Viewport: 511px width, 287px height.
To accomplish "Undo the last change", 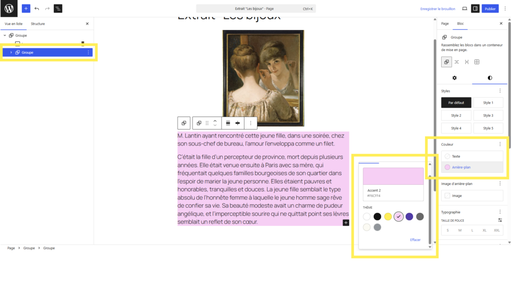I will tap(36, 8).
